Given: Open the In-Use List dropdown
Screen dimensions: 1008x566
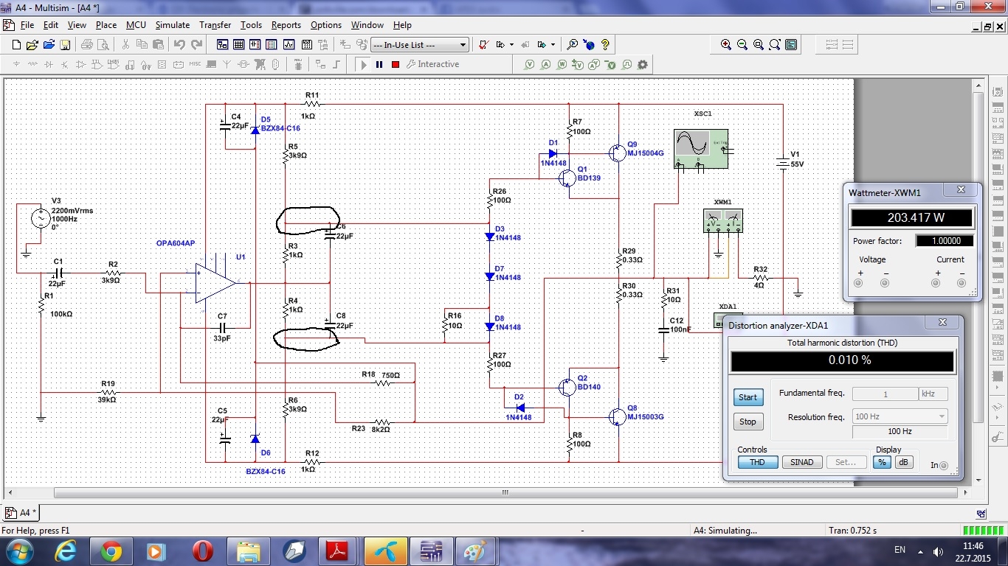Looking at the screenshot, I should [x=420, y=45].
